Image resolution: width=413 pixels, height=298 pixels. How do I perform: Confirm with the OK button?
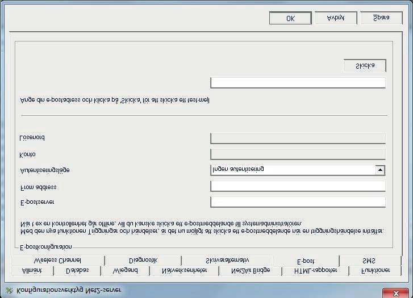tap(290, 18)
